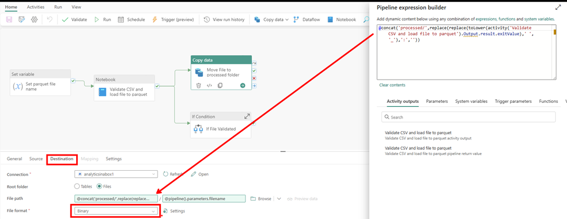This screenshot has height=219, width=567.
Task: Open pipeline settings gear icon
Action: pos(34,20)
